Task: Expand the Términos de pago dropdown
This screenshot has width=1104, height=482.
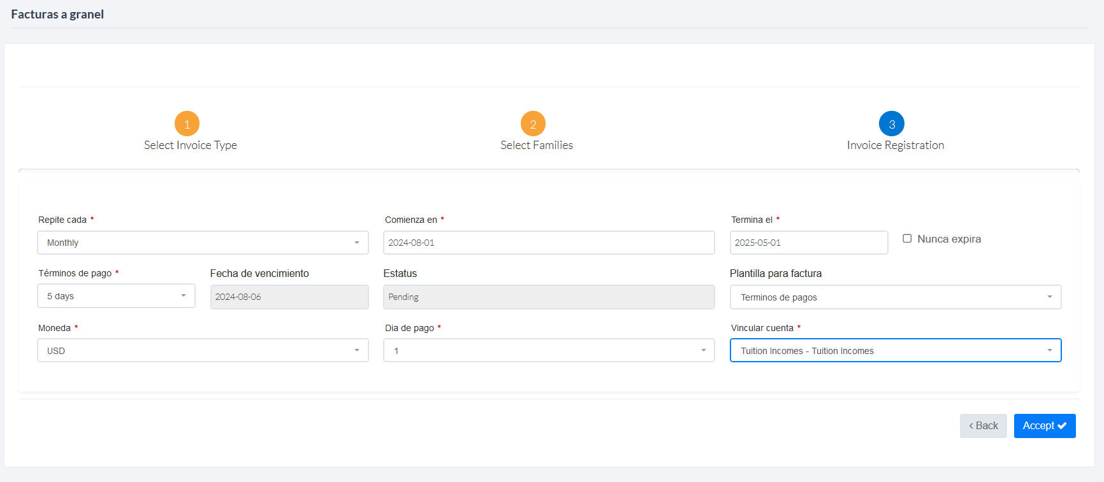Action: pos(116,296)
